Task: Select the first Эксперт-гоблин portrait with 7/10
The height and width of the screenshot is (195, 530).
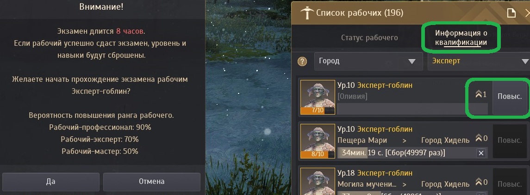Action: tap(318, 97)
